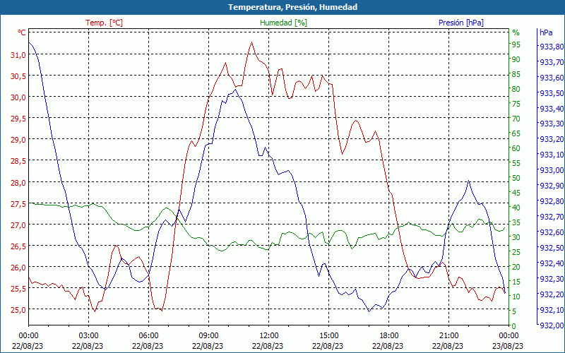The width and height of the screenshot is (565, 353).
Task: Select the green '60' humidity axis value
Action: [x=516, y=148]
